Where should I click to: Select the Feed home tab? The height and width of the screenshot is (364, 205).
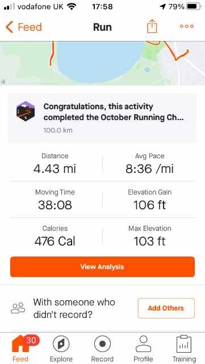pyautogui.click(x=20, y=349)
